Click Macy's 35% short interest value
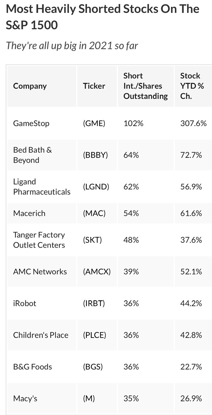This screenshot has width=212, height=415. coord(131,398)
